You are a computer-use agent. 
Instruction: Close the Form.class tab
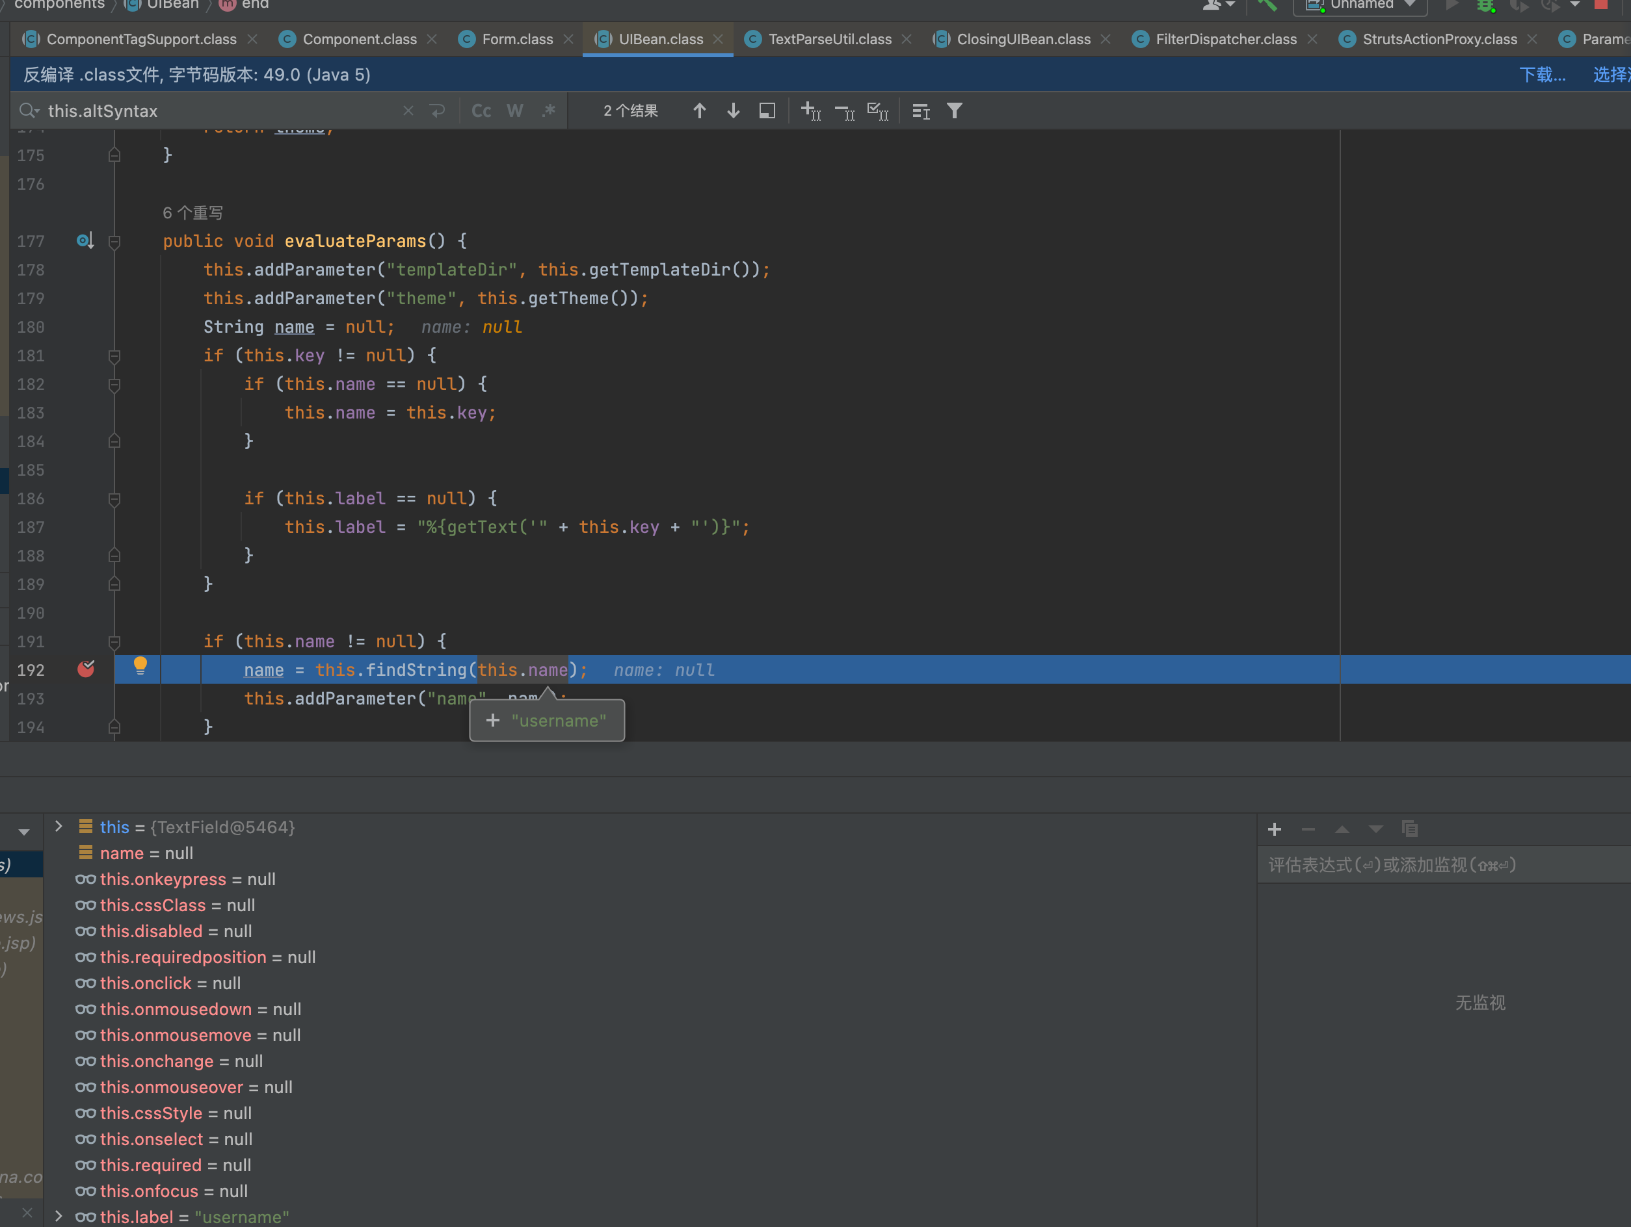coord(568,39)
